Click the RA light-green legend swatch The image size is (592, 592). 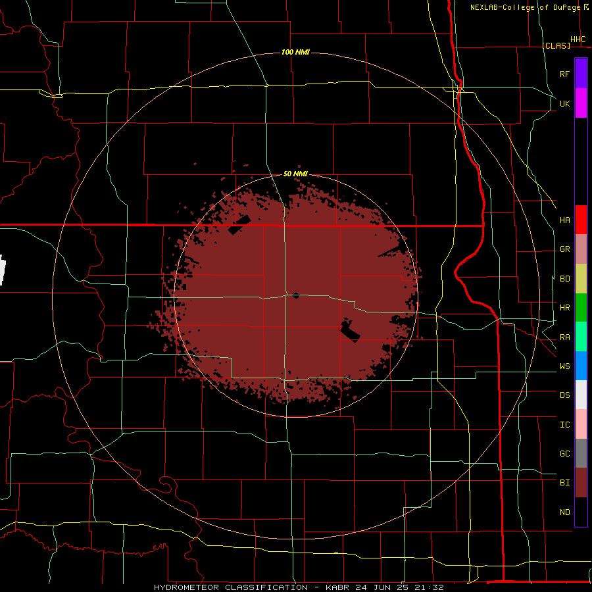(x=581, y=337)
